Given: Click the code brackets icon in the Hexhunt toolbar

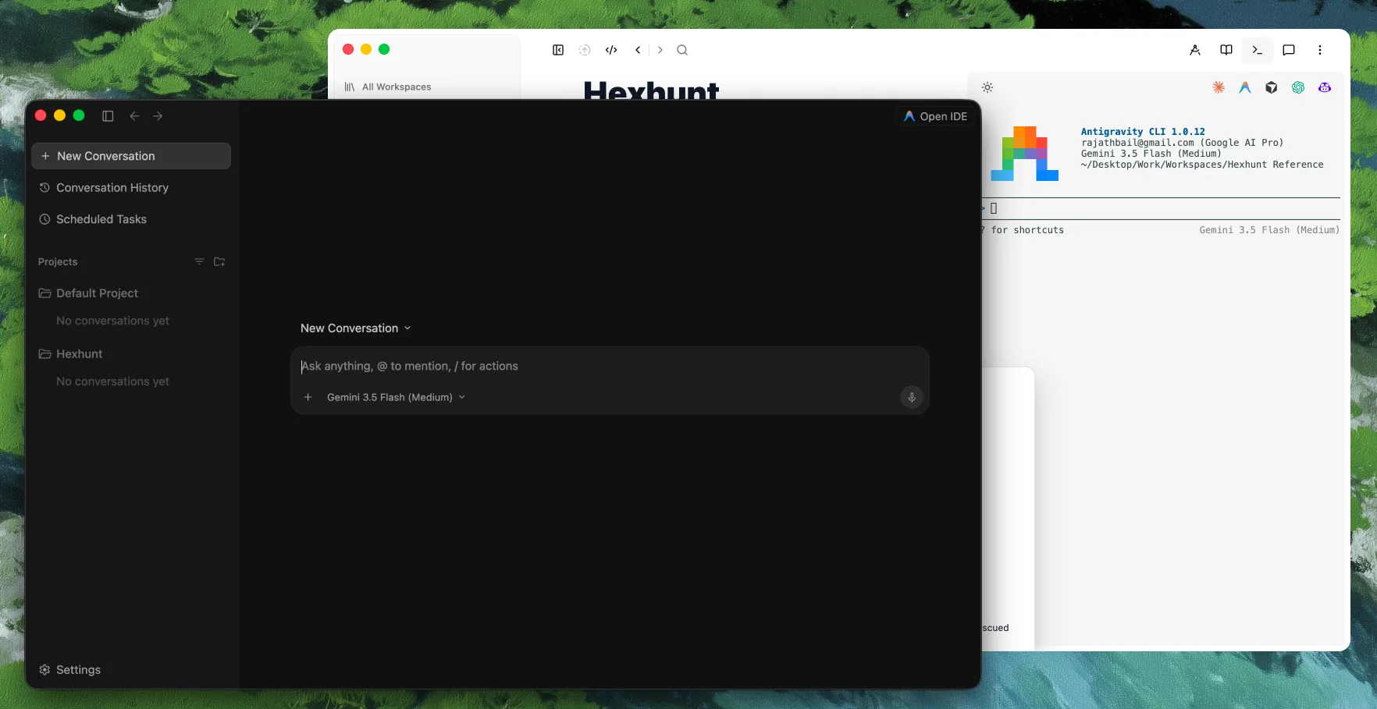Looking at the screenshot, I should coord(611,50).
